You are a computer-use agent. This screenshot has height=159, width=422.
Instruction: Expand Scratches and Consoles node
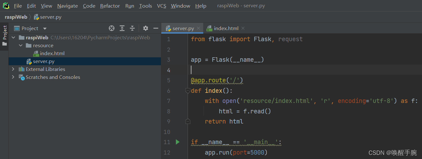coord(13,77)
